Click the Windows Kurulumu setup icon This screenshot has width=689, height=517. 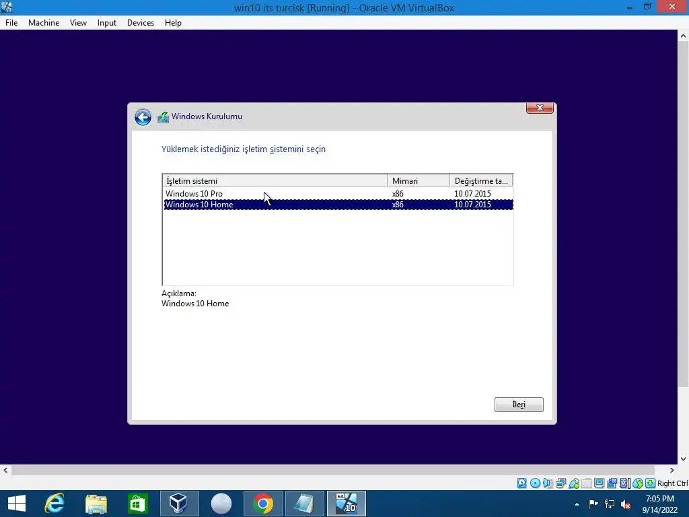click(x=163, y=117)
